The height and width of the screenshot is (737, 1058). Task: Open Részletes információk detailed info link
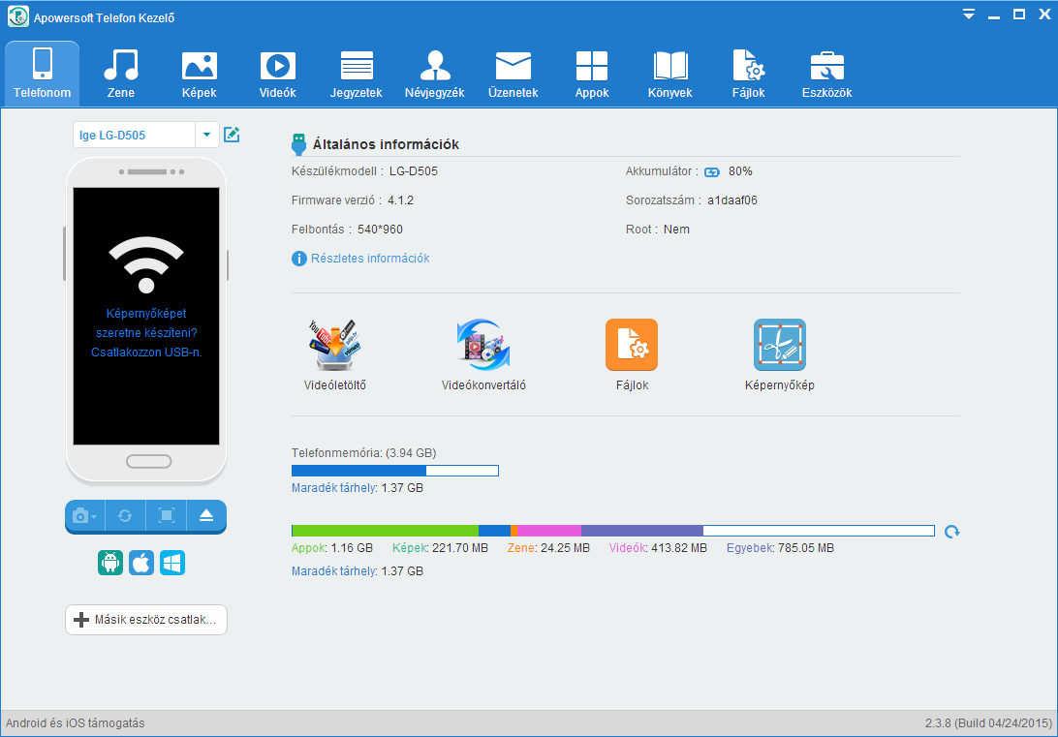coord(361,259)
